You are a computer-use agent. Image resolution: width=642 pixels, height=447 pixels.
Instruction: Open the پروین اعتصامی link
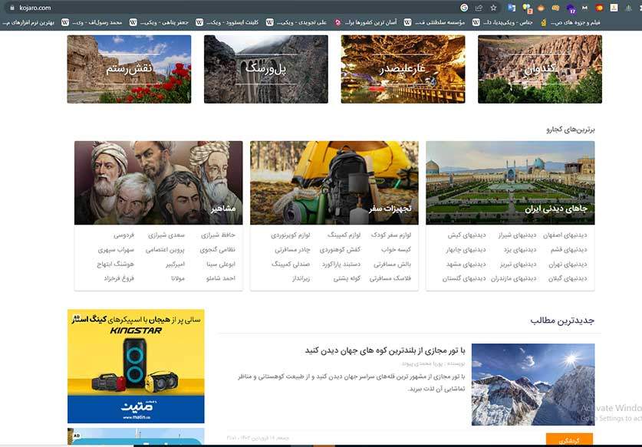tap(165, 249)
